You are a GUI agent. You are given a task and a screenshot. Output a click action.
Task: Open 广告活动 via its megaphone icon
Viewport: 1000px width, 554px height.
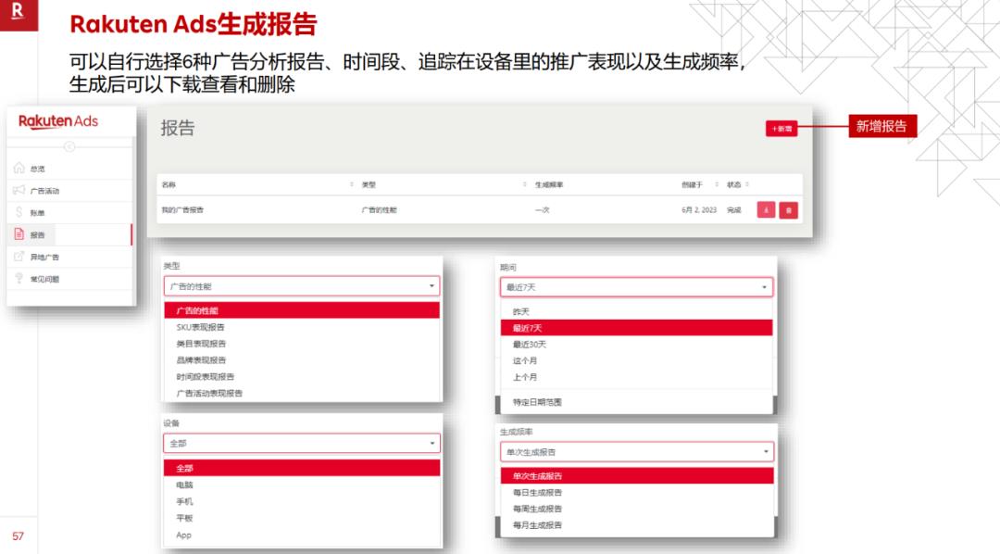[19, 190]
